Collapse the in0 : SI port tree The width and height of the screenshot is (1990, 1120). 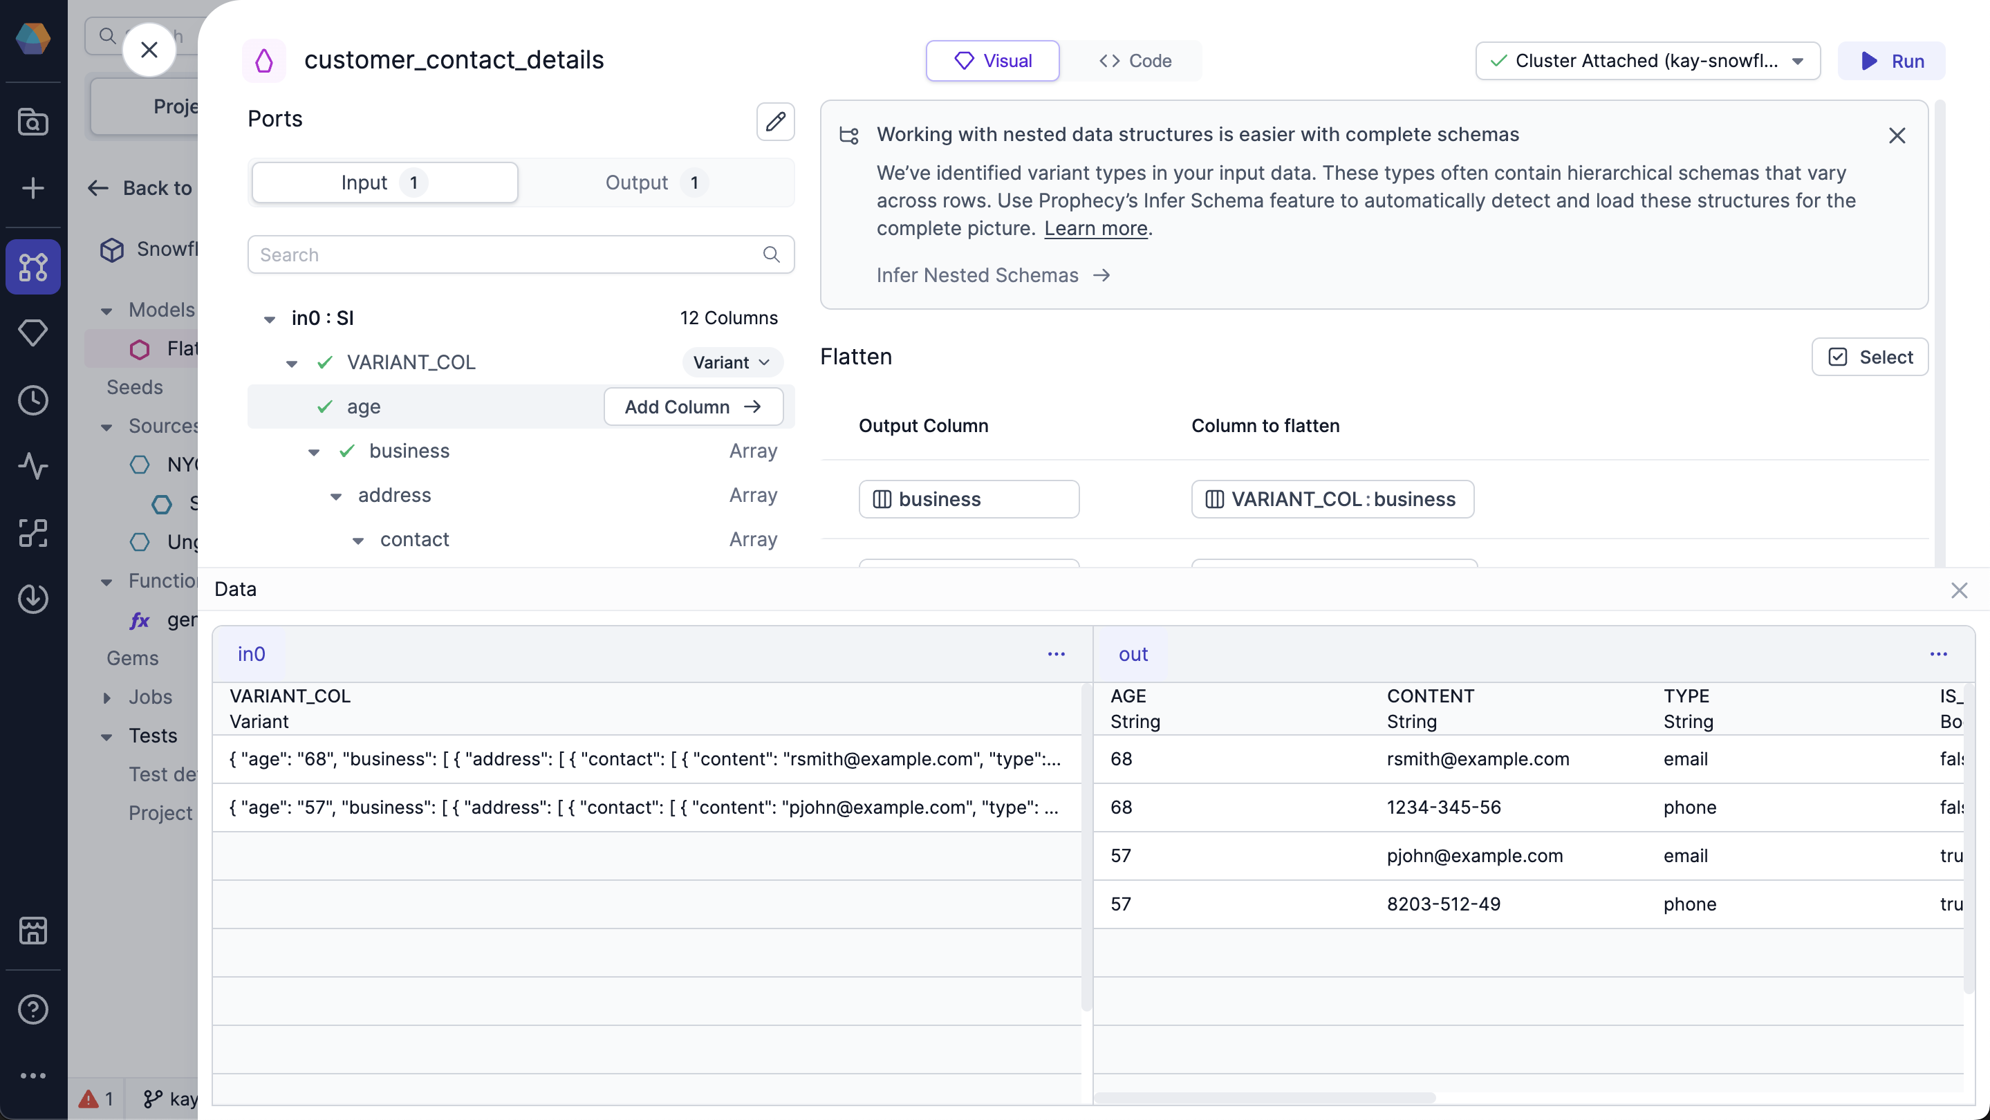pos(270,318)
